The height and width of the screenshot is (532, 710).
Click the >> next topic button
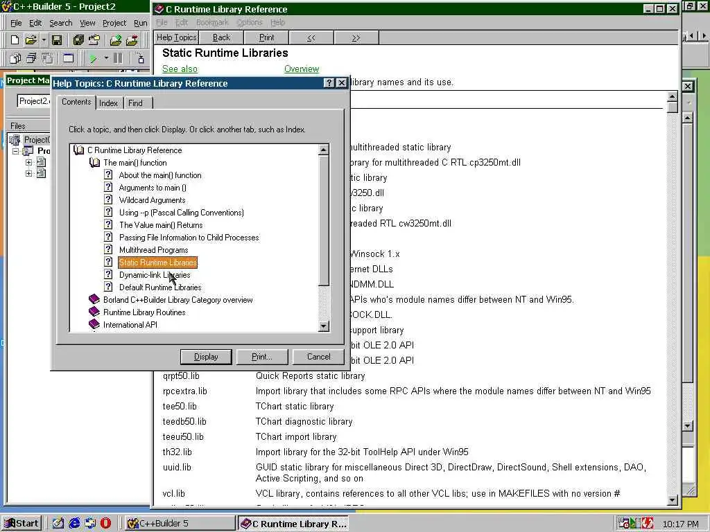pos(356,37)
